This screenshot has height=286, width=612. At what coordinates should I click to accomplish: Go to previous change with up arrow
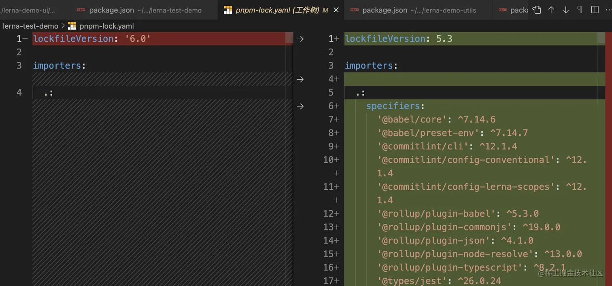(551, 10)
